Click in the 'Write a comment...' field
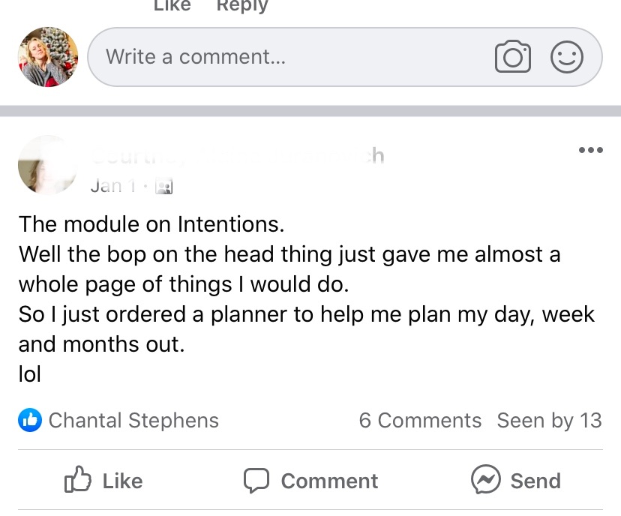Image resolution: width=621 pixels, height=516 pixels. 292,57
